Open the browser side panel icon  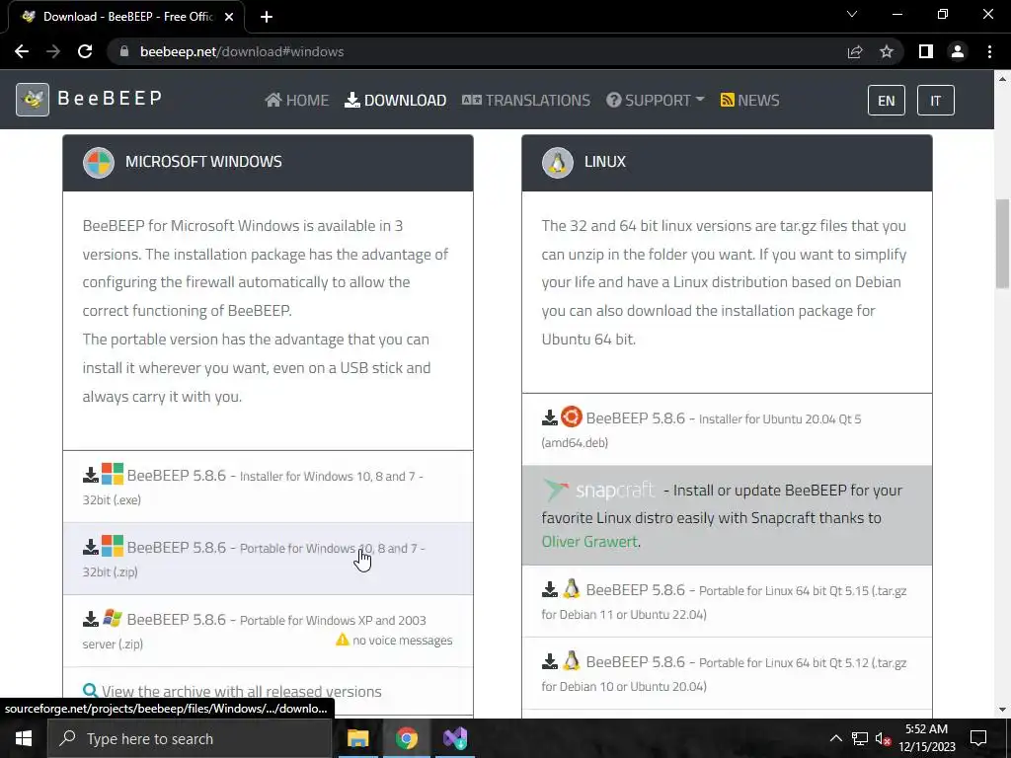pos(926,51)
